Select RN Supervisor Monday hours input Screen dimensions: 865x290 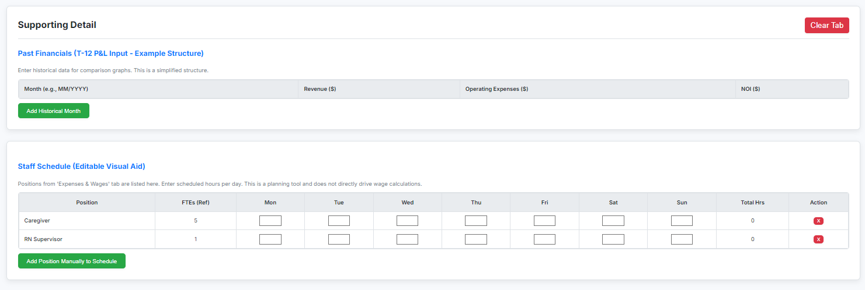tap(270, 239)
